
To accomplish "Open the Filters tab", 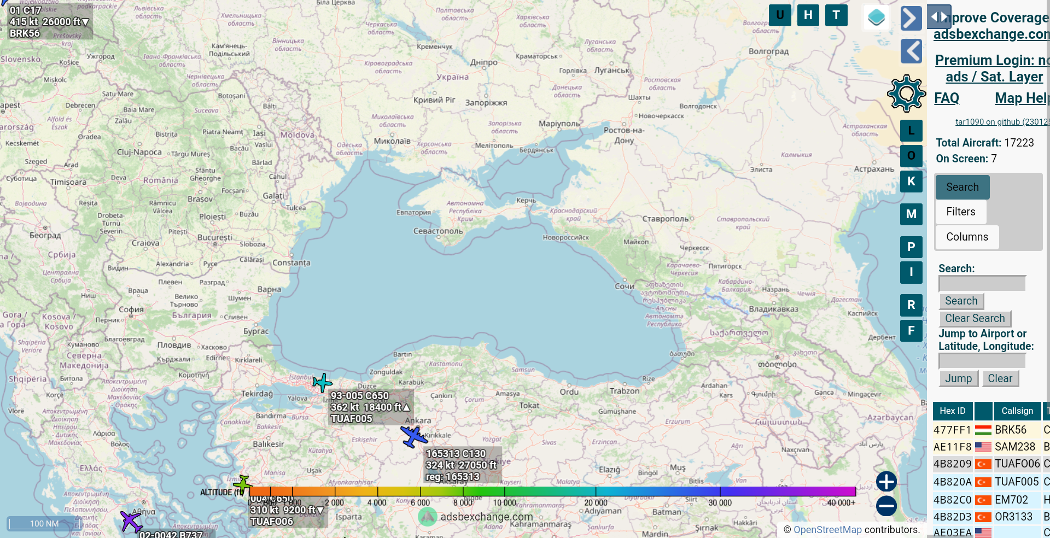I will point(961,212).
